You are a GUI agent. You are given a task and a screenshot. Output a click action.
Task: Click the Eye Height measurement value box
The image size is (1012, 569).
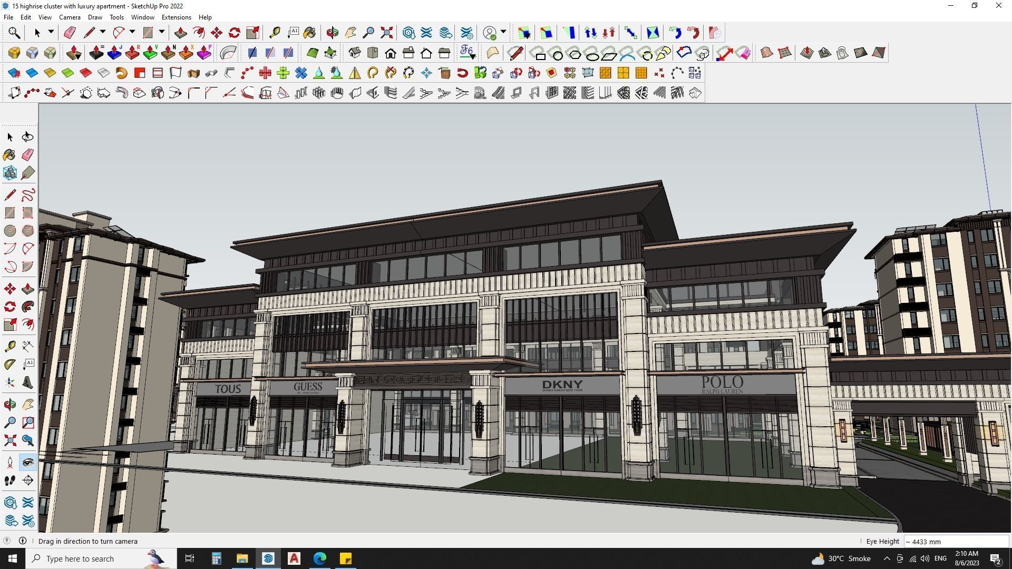tap(956, 541)
